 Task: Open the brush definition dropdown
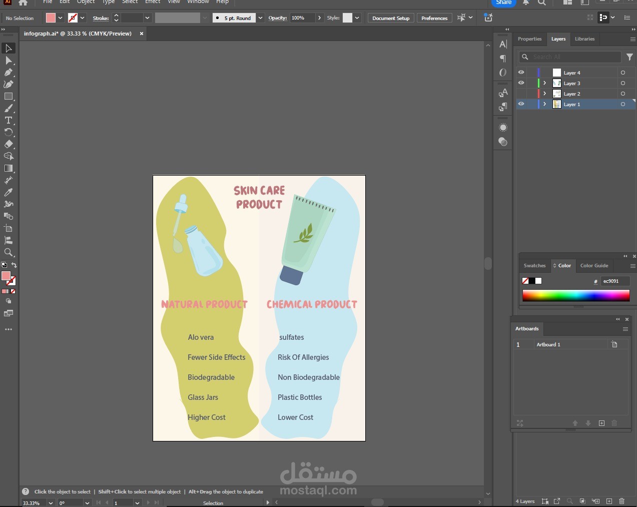pos(260,18)
